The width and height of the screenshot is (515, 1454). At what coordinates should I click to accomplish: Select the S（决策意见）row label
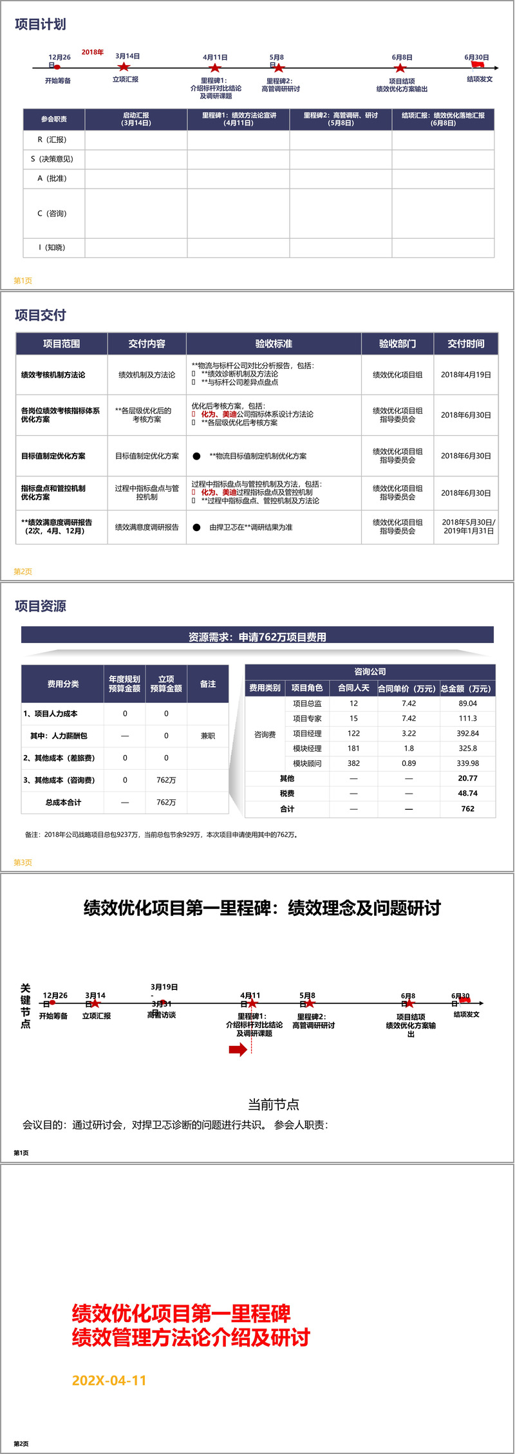[x=54, y=159]
